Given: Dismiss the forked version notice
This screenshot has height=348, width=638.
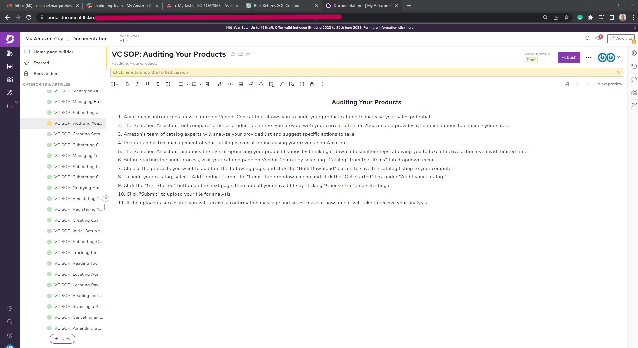Looking at the screenshot, I should click(618, 72).
